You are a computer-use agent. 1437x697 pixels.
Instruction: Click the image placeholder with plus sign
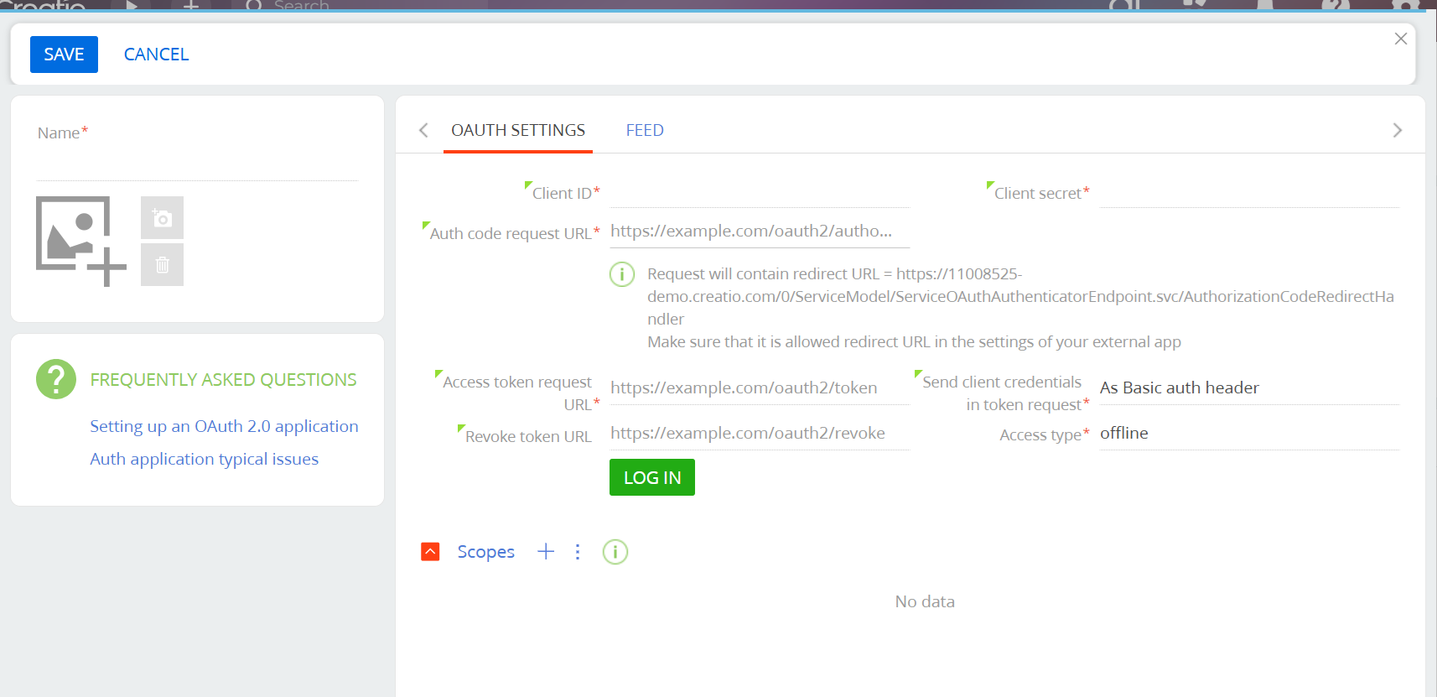coord(80,240)
